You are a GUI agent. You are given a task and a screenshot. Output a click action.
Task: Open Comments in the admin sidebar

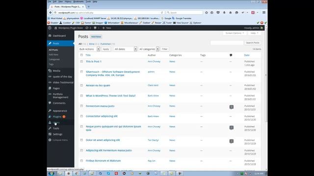(x=59, y=103)
